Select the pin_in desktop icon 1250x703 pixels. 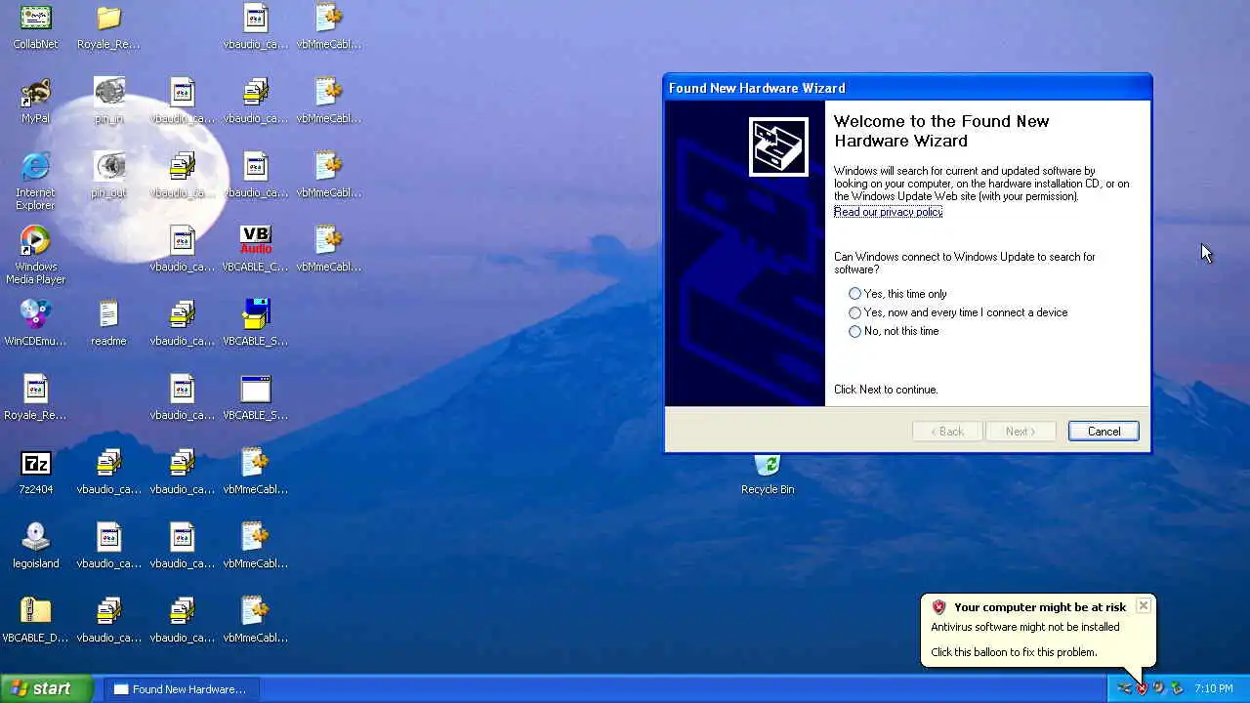tap(108, 101)
